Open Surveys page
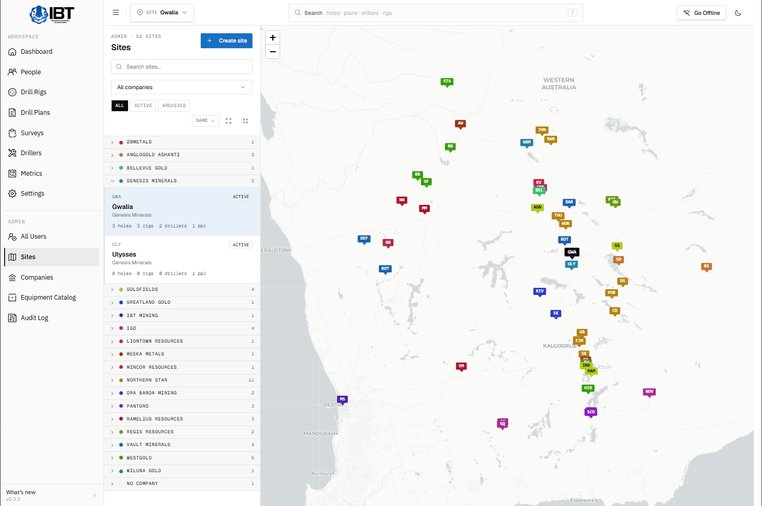762x506 pixels. pyautogui.click(x=51, y=133)
